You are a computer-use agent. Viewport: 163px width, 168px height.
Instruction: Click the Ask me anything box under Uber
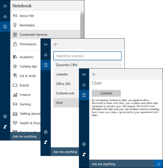pyautogui.click(x=122, y=164)
